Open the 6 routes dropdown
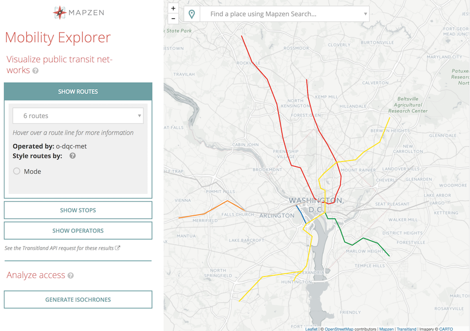The height and width of the screenshot is (331, 470). tap(78, 115)
